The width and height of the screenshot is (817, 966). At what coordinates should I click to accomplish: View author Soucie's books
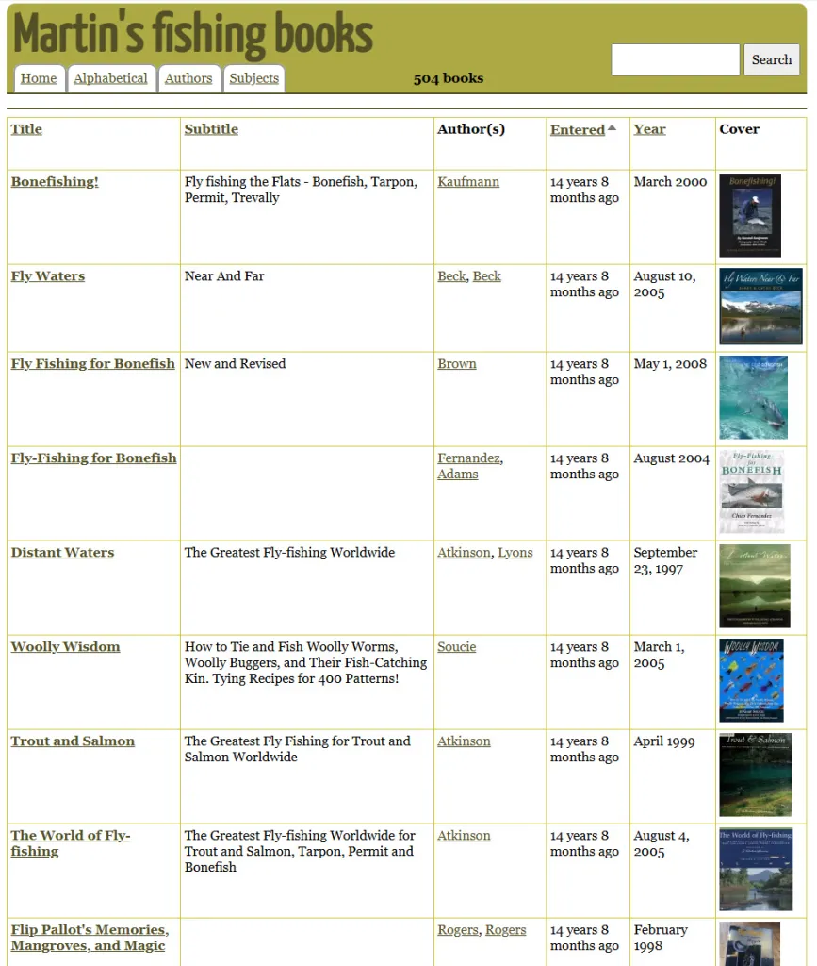(x=456, y=647)
